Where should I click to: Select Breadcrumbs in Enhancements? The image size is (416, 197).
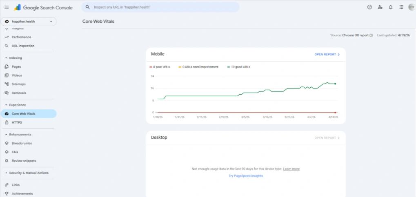pyautogui.click(x=22, y=143)
